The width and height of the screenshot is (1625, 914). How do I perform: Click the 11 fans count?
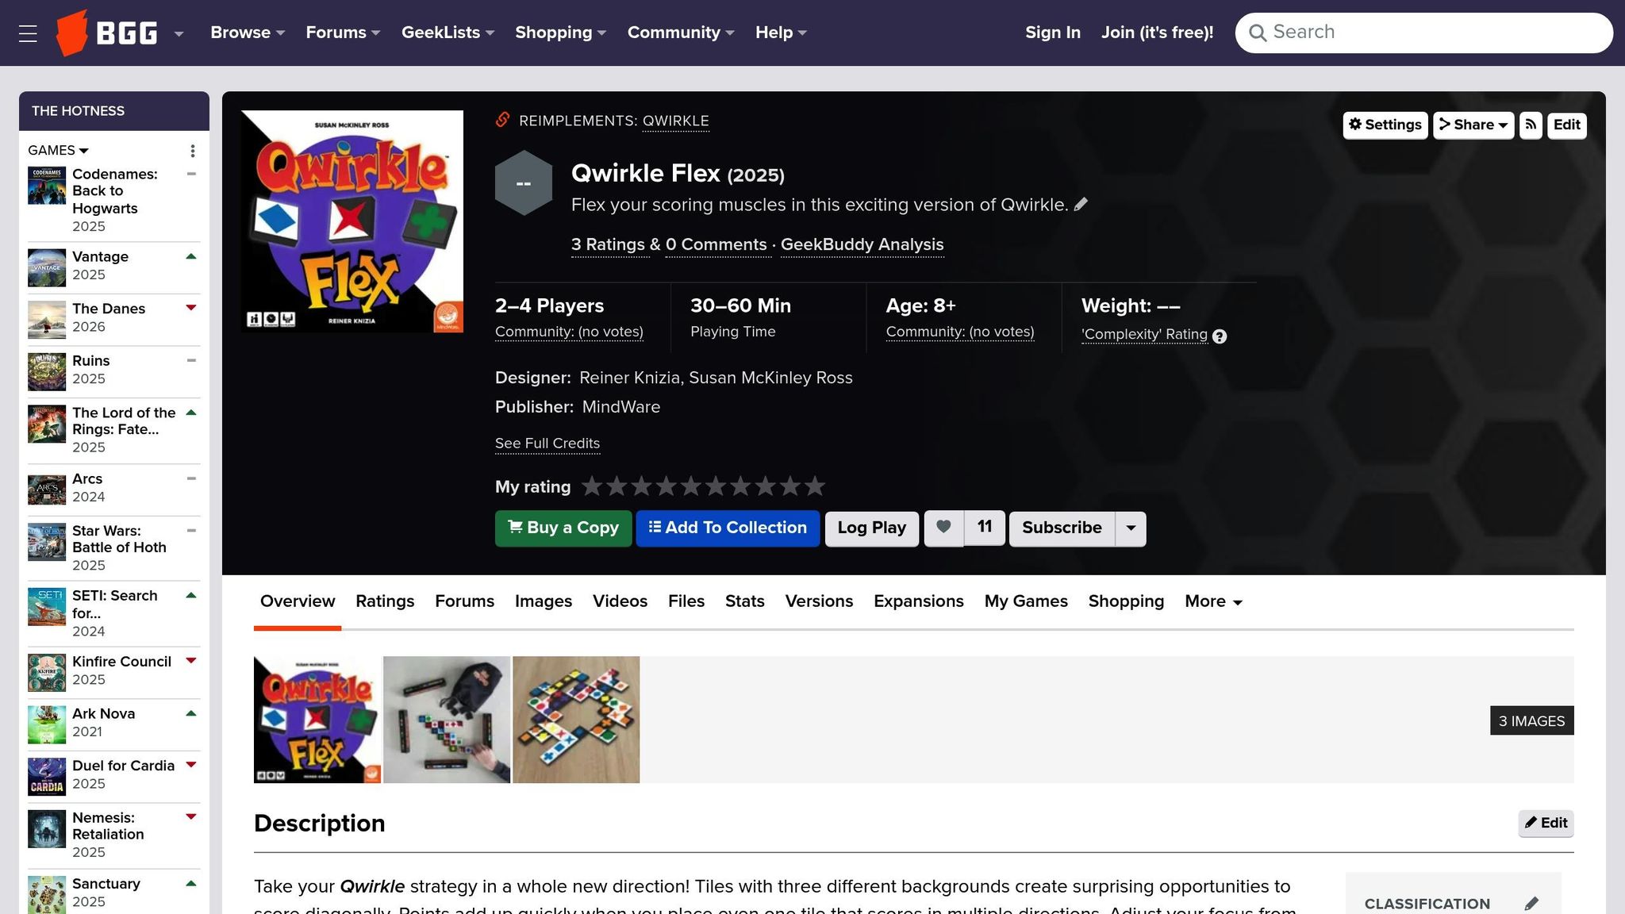point(985,528)
